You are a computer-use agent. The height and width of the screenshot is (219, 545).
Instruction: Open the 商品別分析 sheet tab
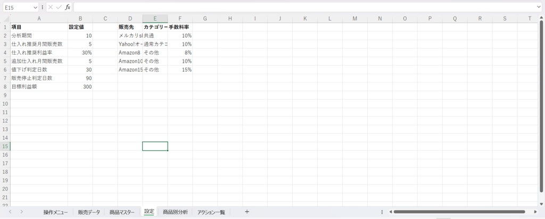[x=175, y=212]
